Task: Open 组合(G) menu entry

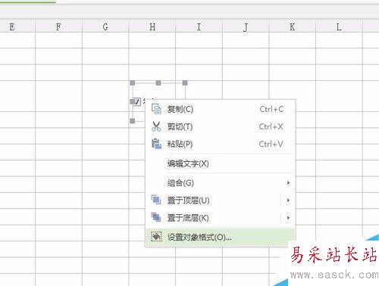Action: pos(221,183)
